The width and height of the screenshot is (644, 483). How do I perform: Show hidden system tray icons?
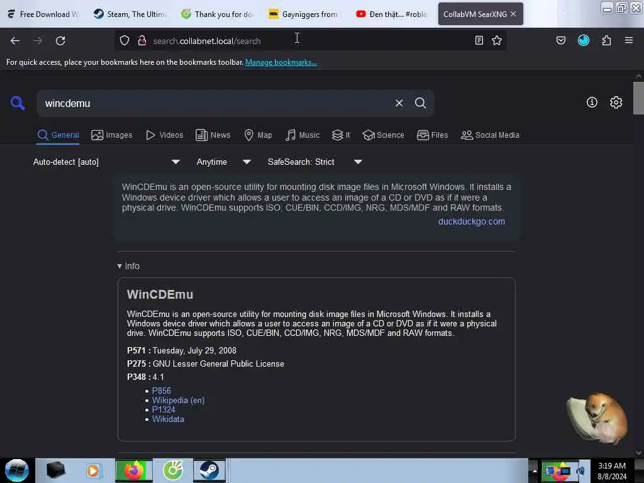[x=535, y=470]
